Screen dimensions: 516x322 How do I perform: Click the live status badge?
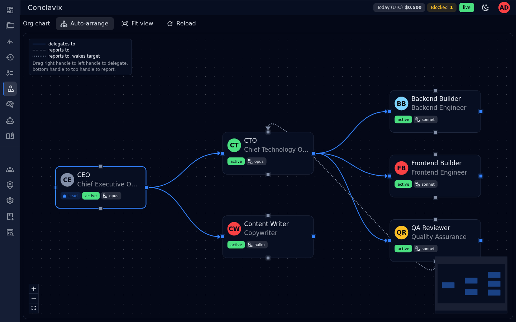(467, 8)
